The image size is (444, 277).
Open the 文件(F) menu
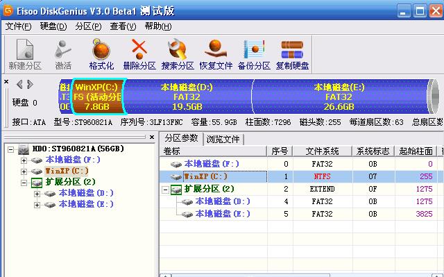(x=19, y=26)
